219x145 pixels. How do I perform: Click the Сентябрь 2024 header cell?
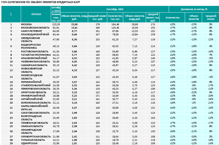(115, 9)
